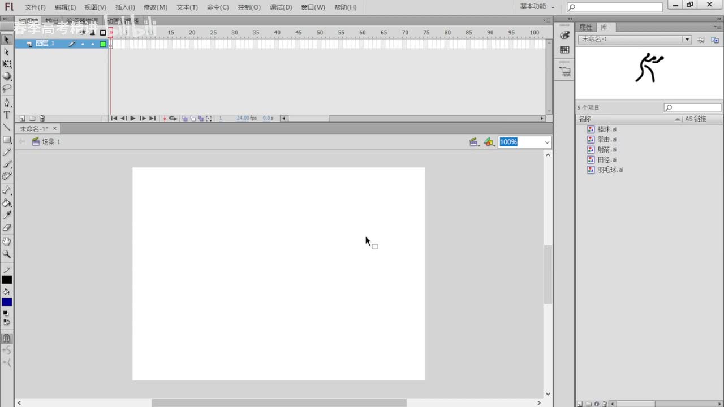The height and width of the screenshot is (407, 724).
Task: Click the 场景 1 breadcrumb
Action: [51, 142]
